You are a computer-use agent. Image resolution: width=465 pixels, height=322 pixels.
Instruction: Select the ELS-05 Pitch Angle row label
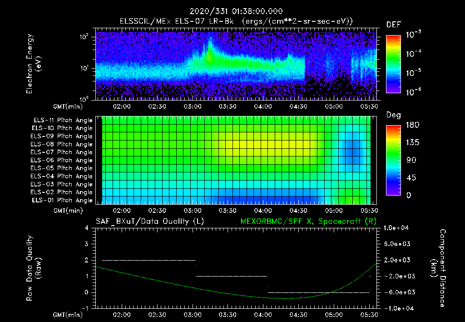coord(62,168)
